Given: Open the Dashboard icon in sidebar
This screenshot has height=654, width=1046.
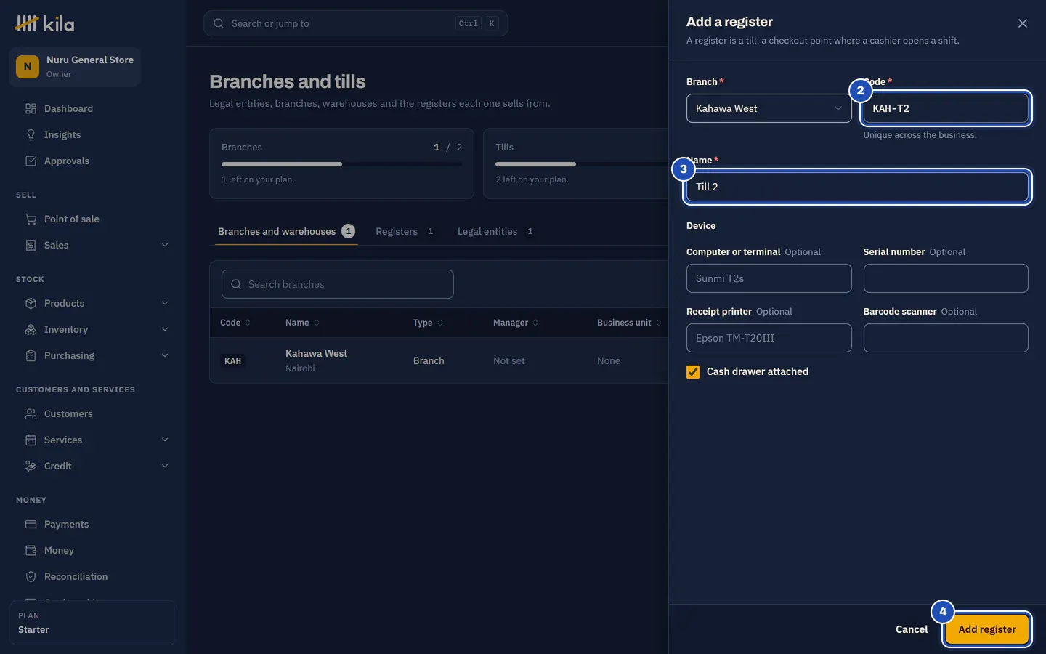Looking at the screenshot, I should pos(31,109).
